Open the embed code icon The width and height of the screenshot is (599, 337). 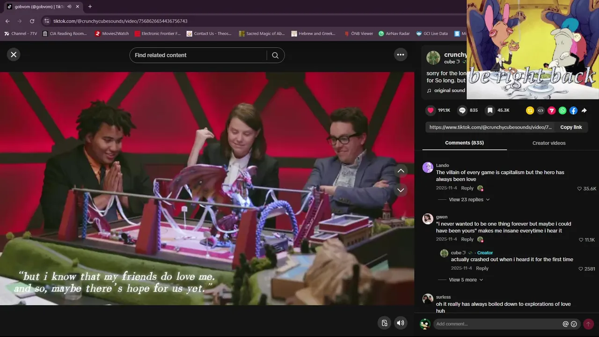tap(541, 110)
